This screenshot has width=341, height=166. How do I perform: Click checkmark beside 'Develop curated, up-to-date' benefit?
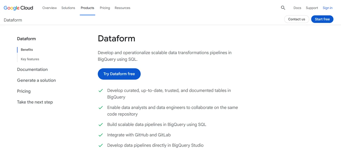(x=101, y=91)
